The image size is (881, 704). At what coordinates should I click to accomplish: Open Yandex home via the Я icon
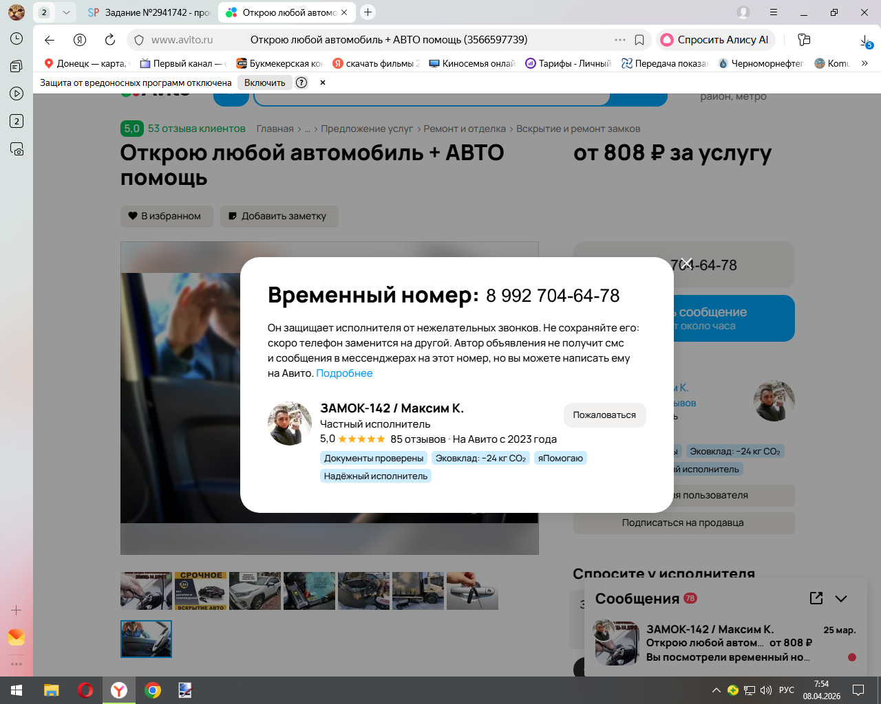coord(80,40)
